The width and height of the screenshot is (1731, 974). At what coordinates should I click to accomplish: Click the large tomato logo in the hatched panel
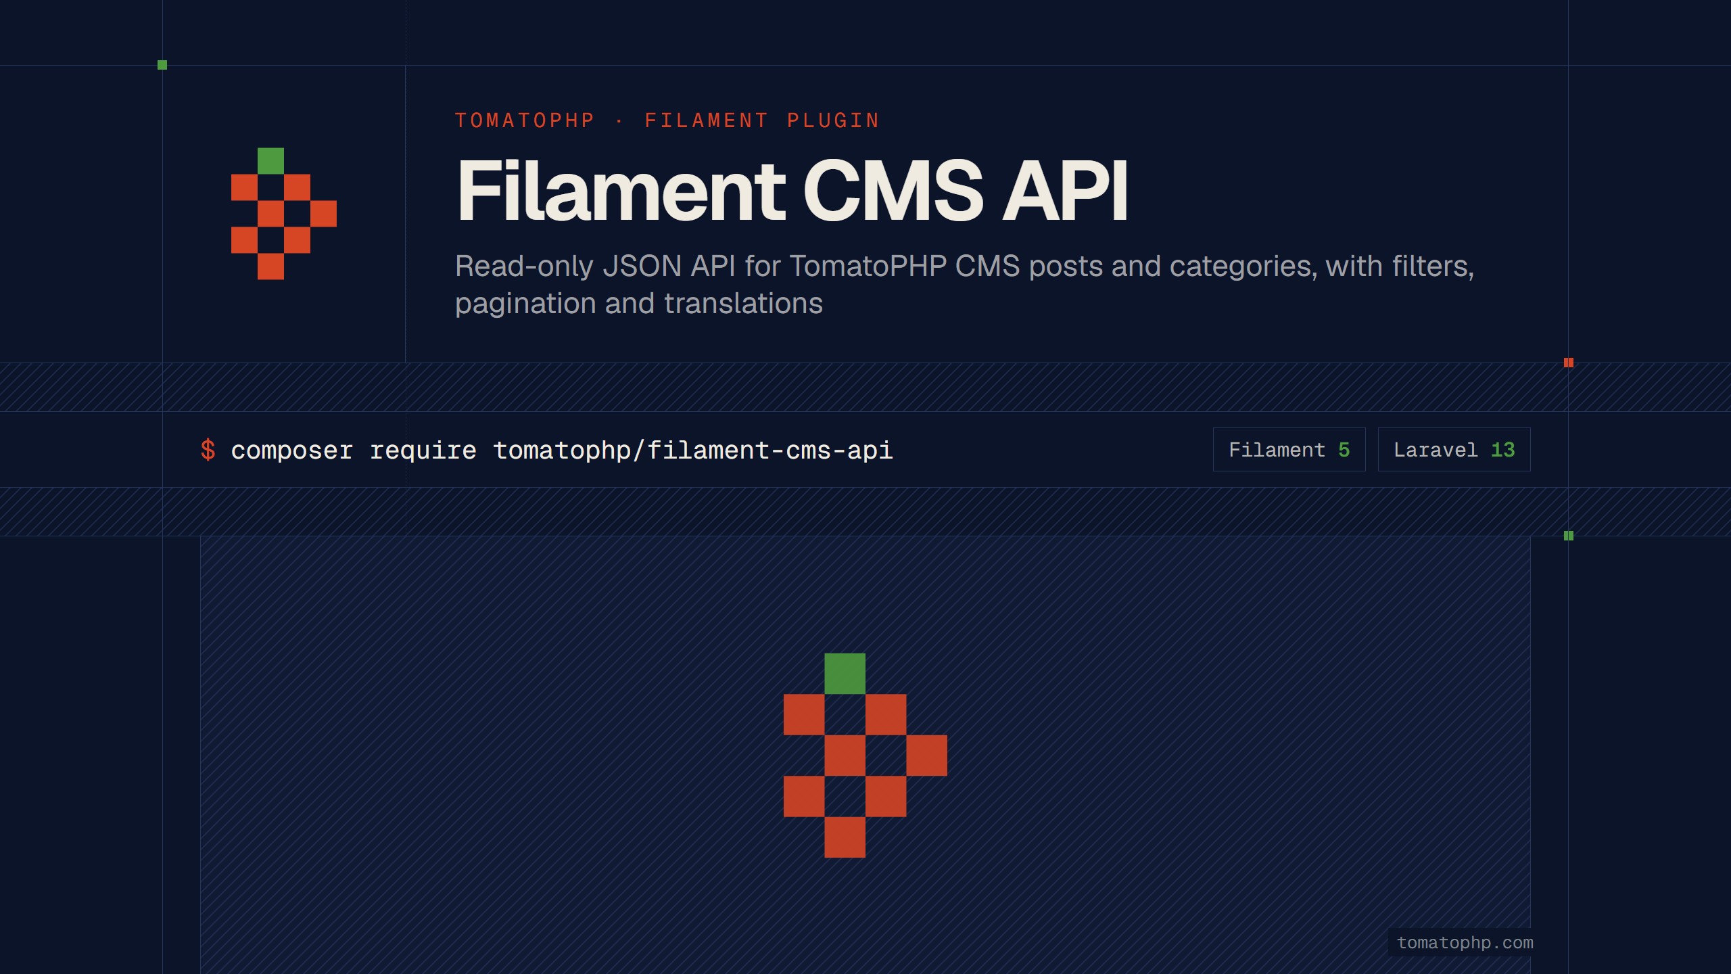coord(865,756)
